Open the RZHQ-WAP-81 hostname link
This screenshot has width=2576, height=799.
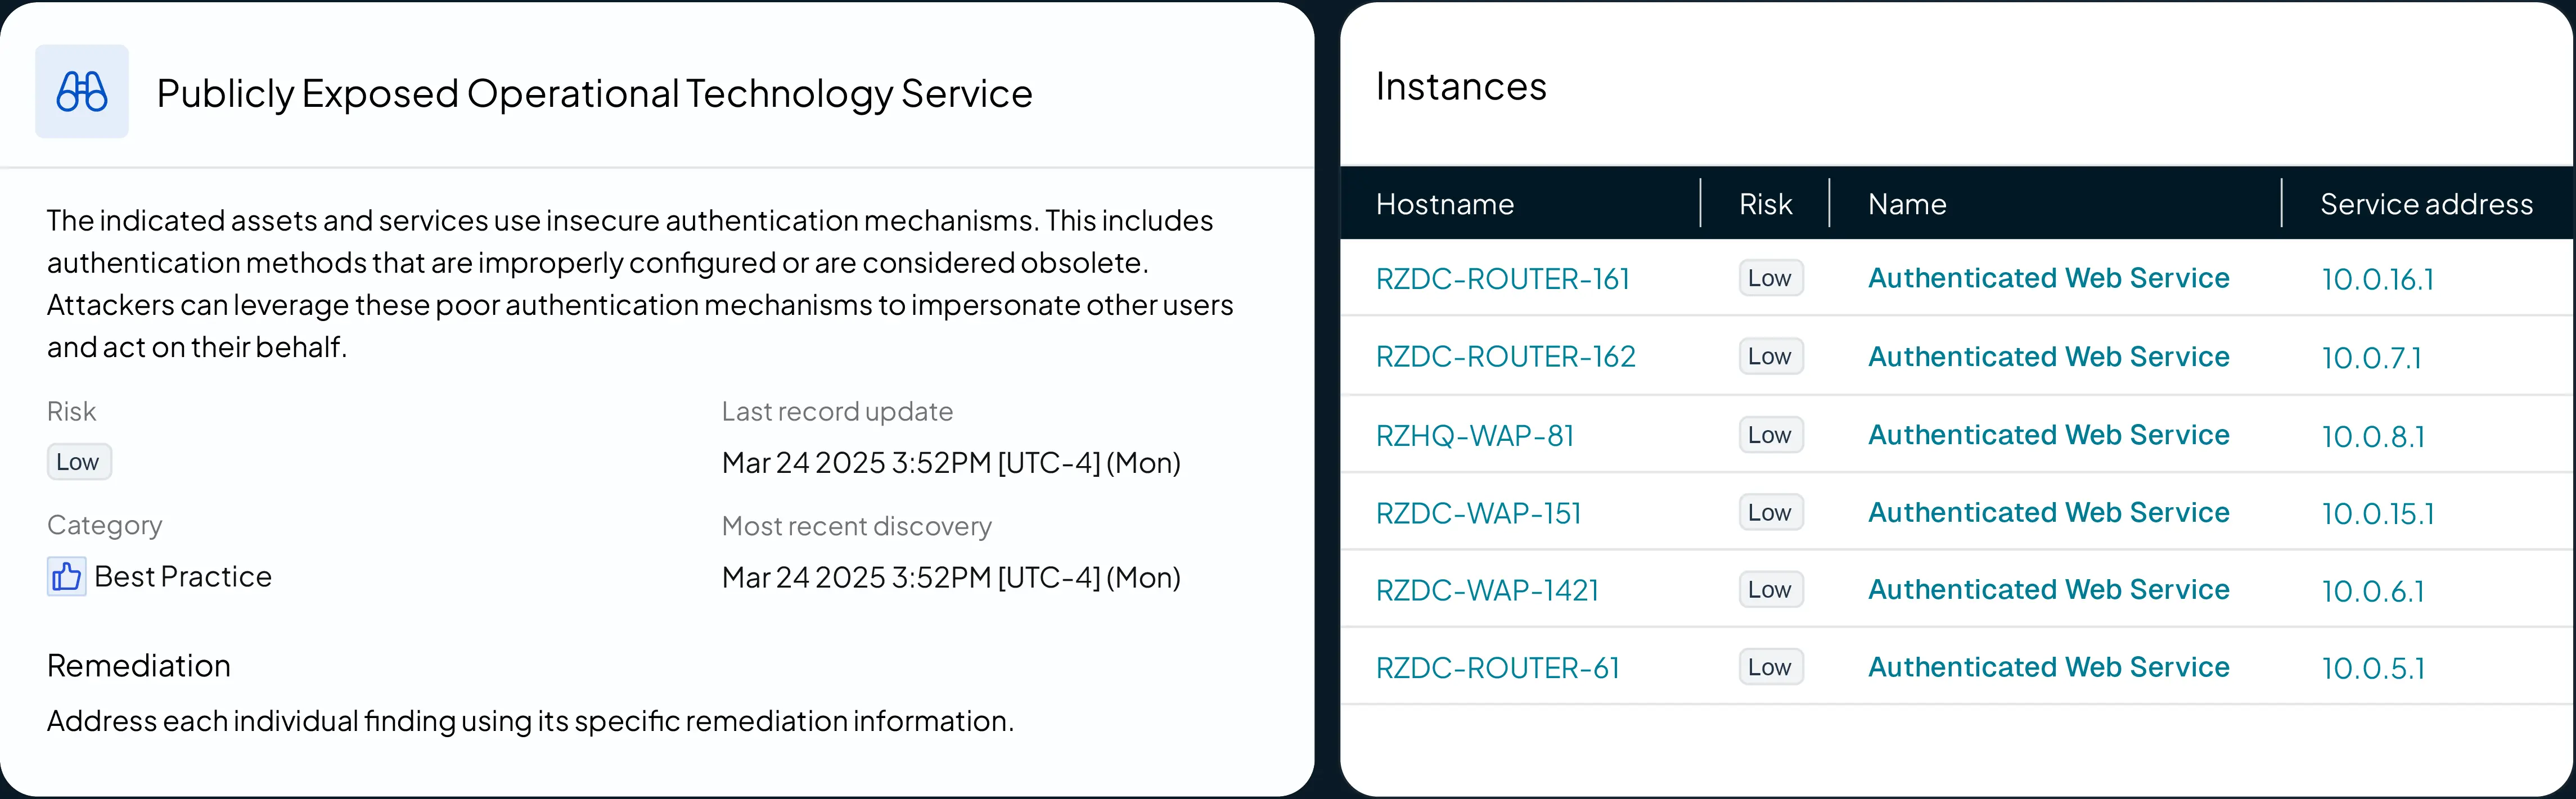coord(1475,436)
